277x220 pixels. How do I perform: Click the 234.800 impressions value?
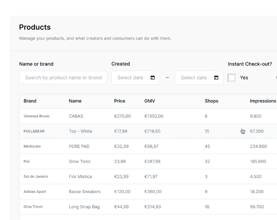pos(258,146)
